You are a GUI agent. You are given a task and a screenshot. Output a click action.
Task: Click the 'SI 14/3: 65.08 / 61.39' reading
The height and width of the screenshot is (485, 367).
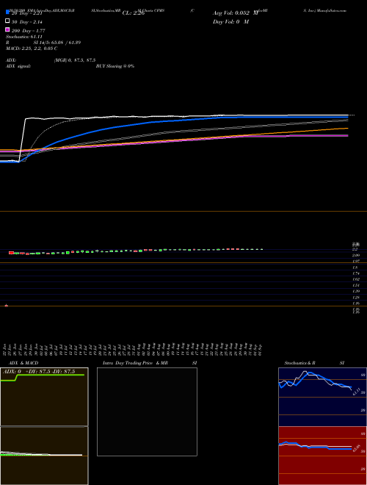point(57,43)
